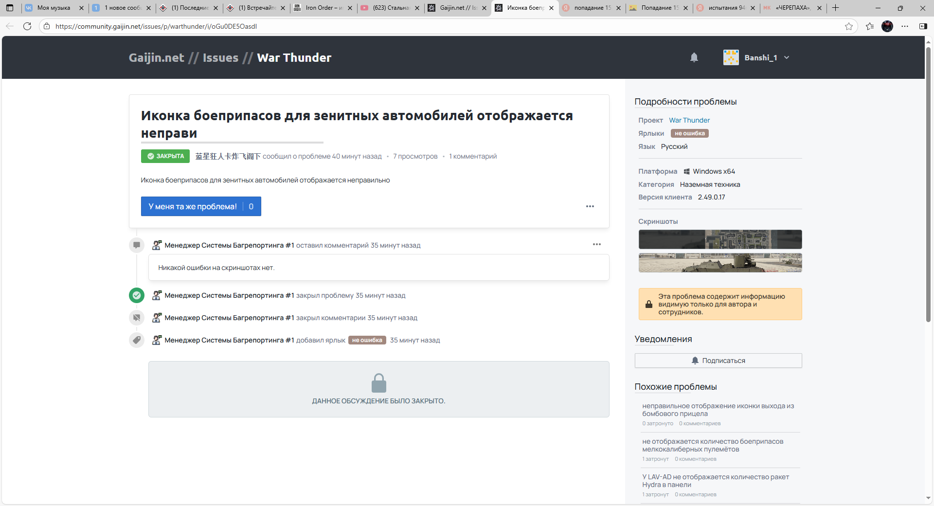Click the '7 просмотров' text
Viewport: 934px width, 506px height.
(x=415, y=156)
